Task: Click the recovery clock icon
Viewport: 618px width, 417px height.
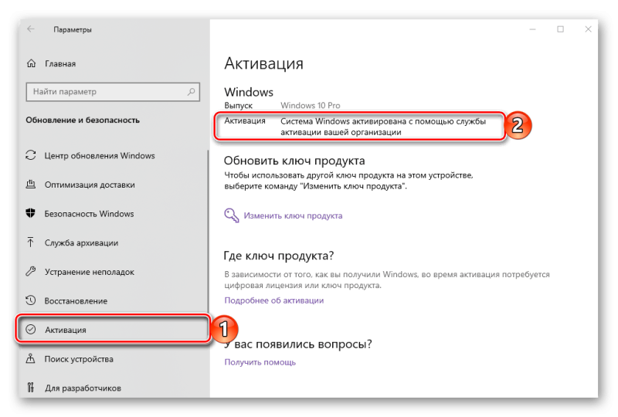Action: [31, 300]
